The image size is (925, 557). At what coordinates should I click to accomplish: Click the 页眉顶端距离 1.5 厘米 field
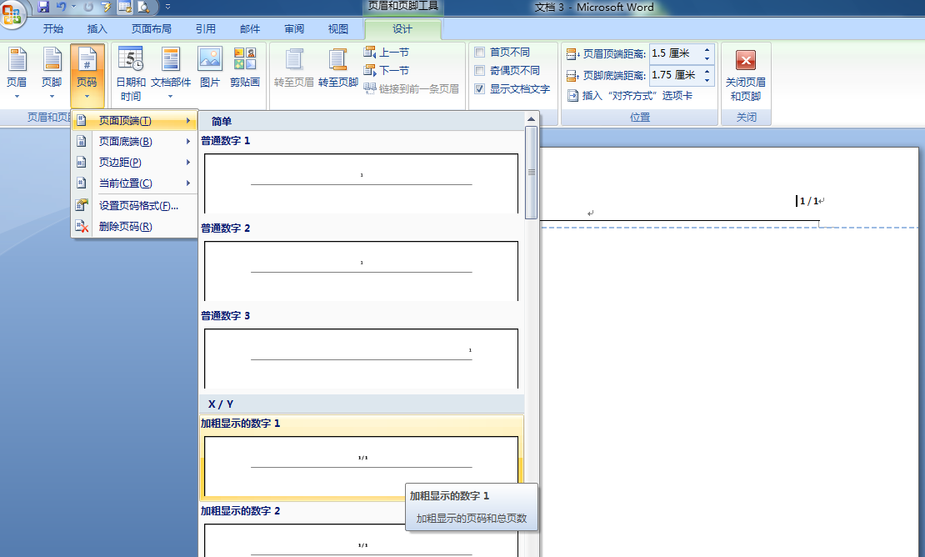point(675,53)
